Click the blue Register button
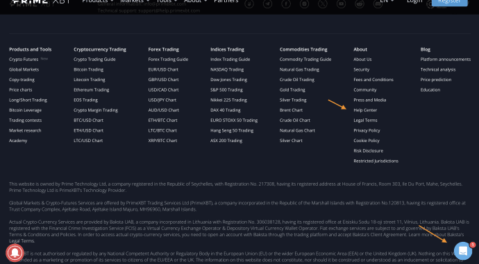The width and height of the screenshot is (479, 264). [449, 3]
